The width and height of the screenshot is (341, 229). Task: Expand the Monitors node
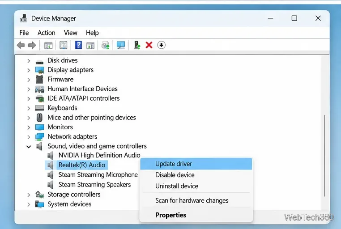pyautogui.click(x=29, y=127)
